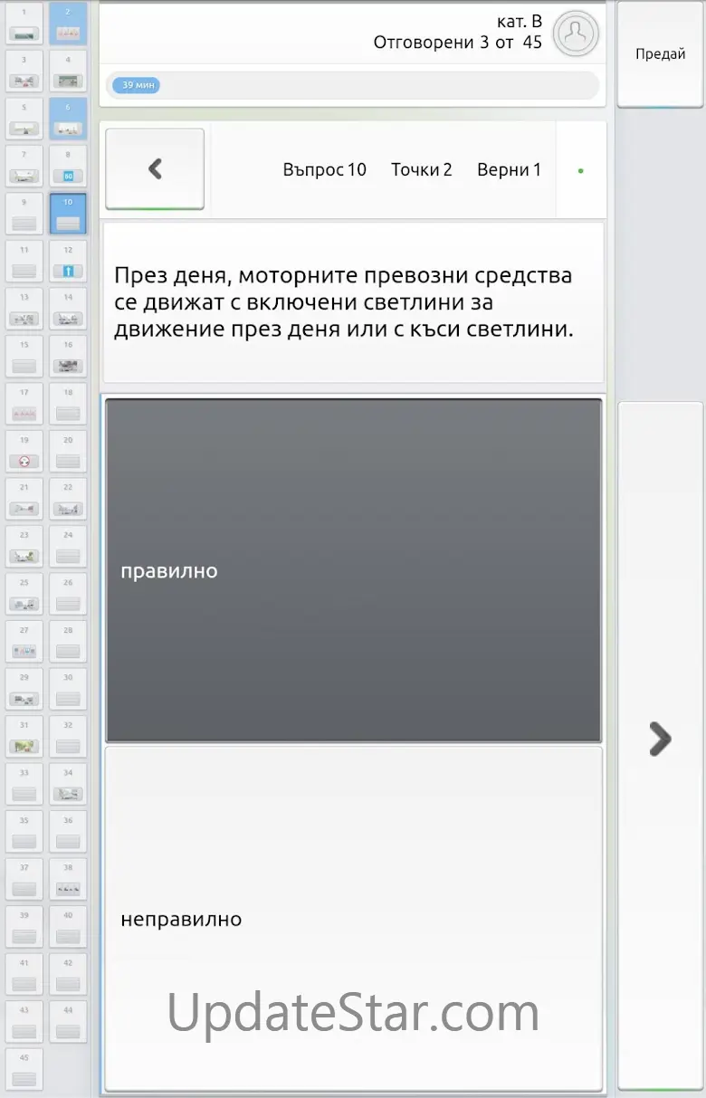
Task: Open question 38 thumbnail
Action: click(x=68, y=879)
